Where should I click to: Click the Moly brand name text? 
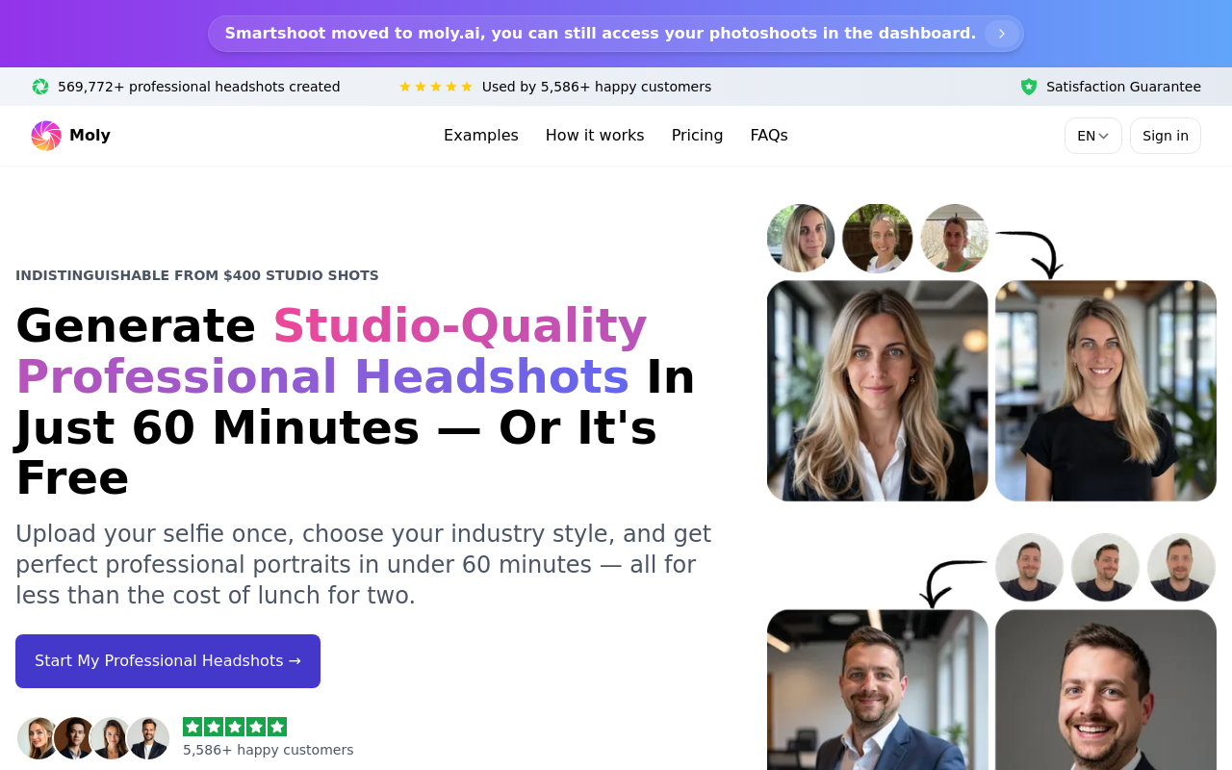(x=90, y=136)
